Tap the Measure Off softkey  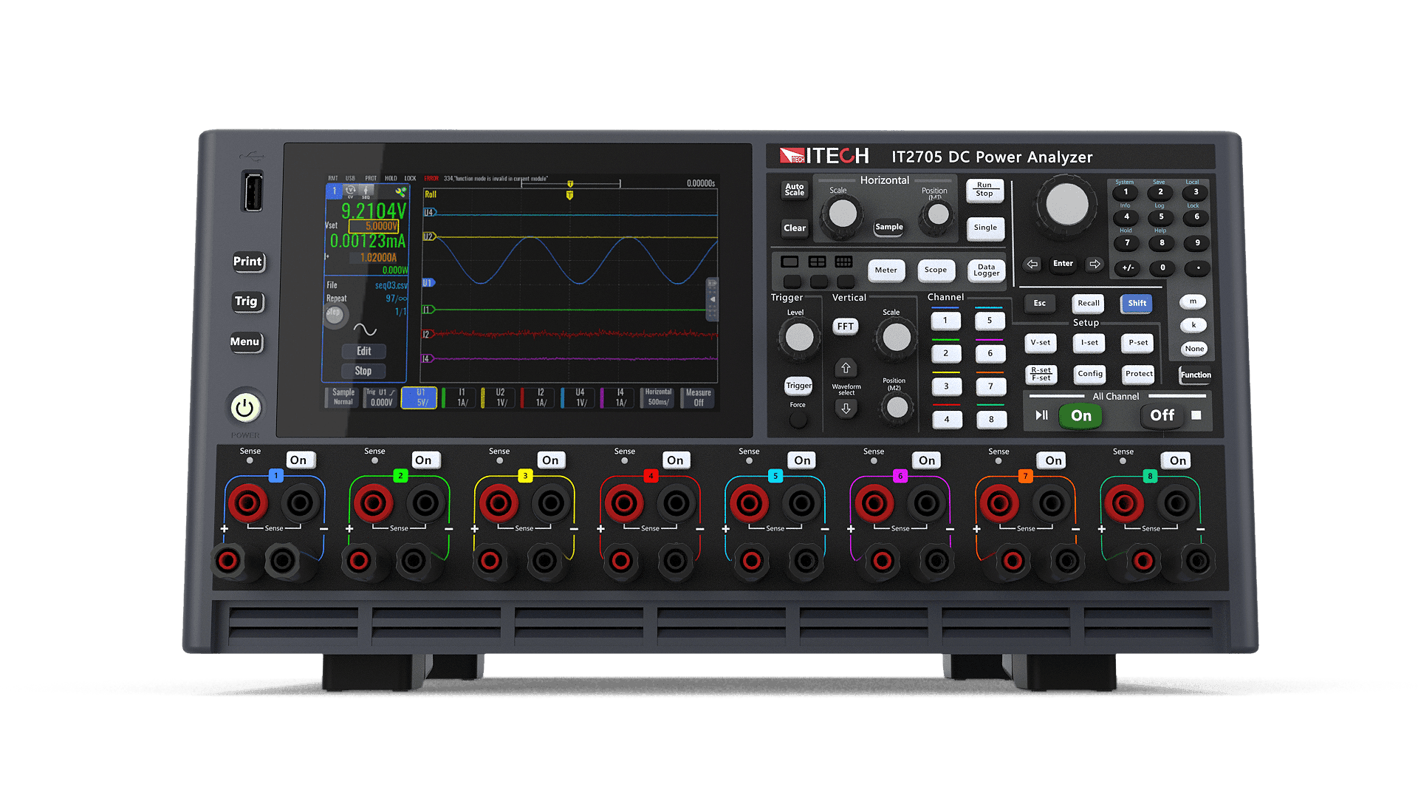pyautogui.click(x=698, y=398)
